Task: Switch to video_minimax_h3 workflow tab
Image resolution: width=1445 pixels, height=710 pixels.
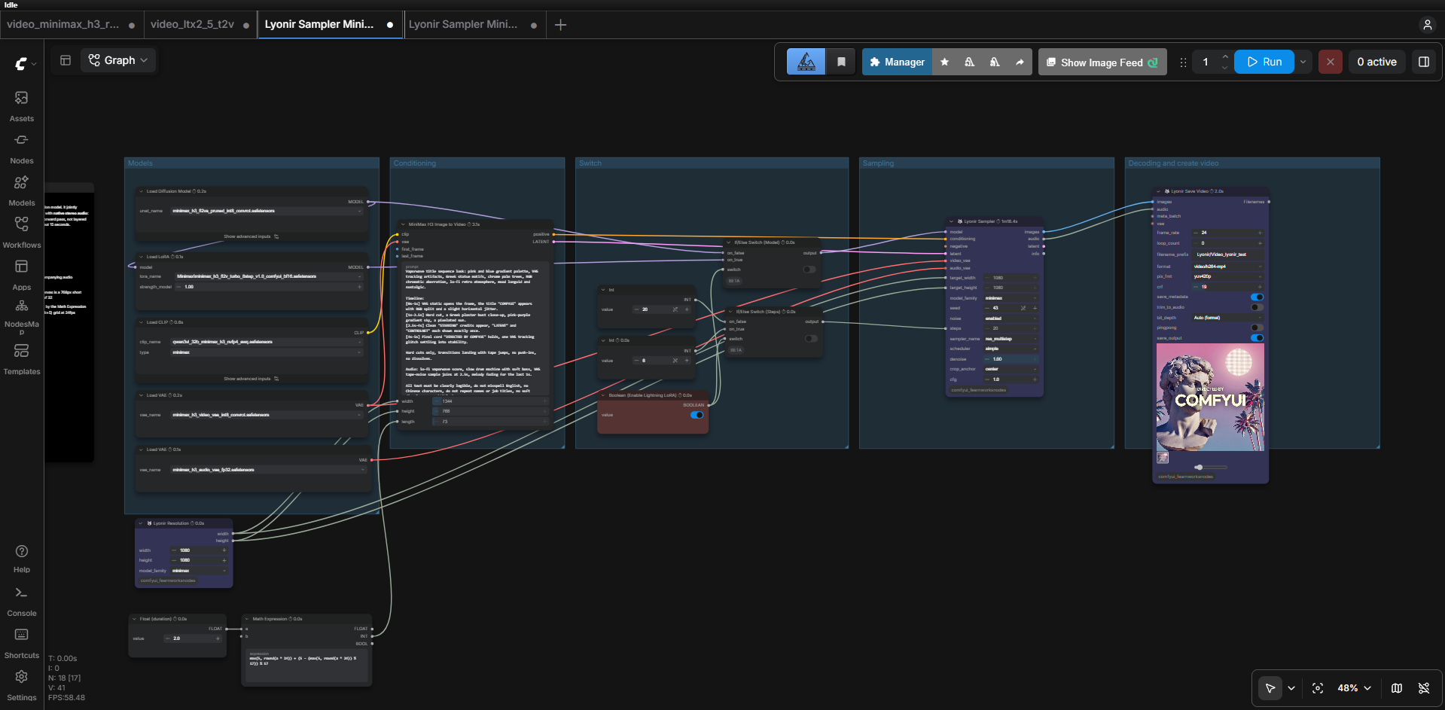Action: tap(71, 25)
